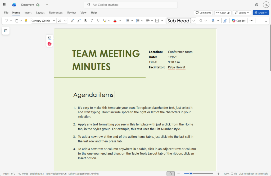271x176 pixels.
Task: Expand the Styles gallery arrow
Action: tap(193, 21)
